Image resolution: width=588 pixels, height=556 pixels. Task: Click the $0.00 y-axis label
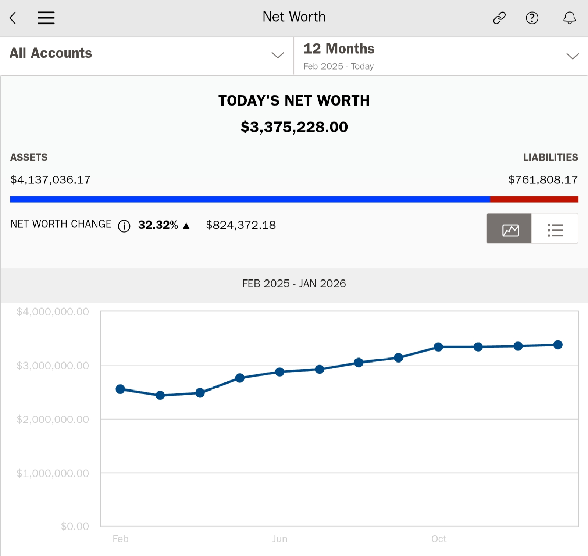tap(75, 526)
